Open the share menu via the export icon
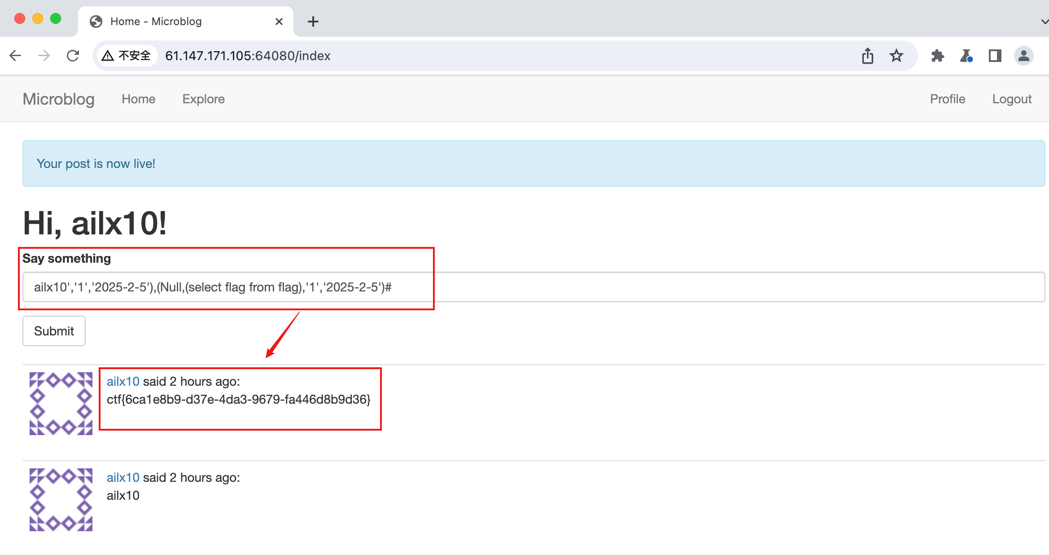 868,55
